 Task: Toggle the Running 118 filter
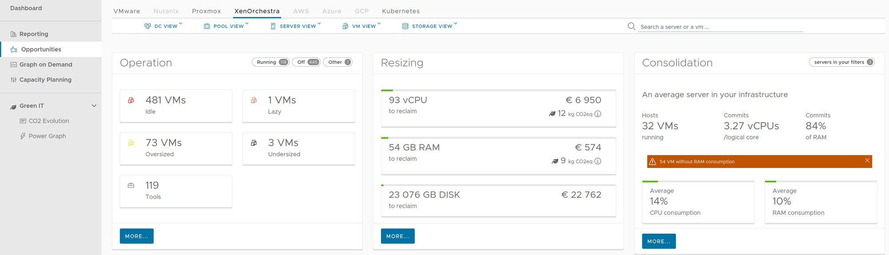pyautogui.click(x=271, y=62)
